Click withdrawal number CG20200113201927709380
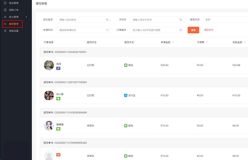The height and width of the screenshot is (160, 248). pyautogui.click(x=71, y=82)
